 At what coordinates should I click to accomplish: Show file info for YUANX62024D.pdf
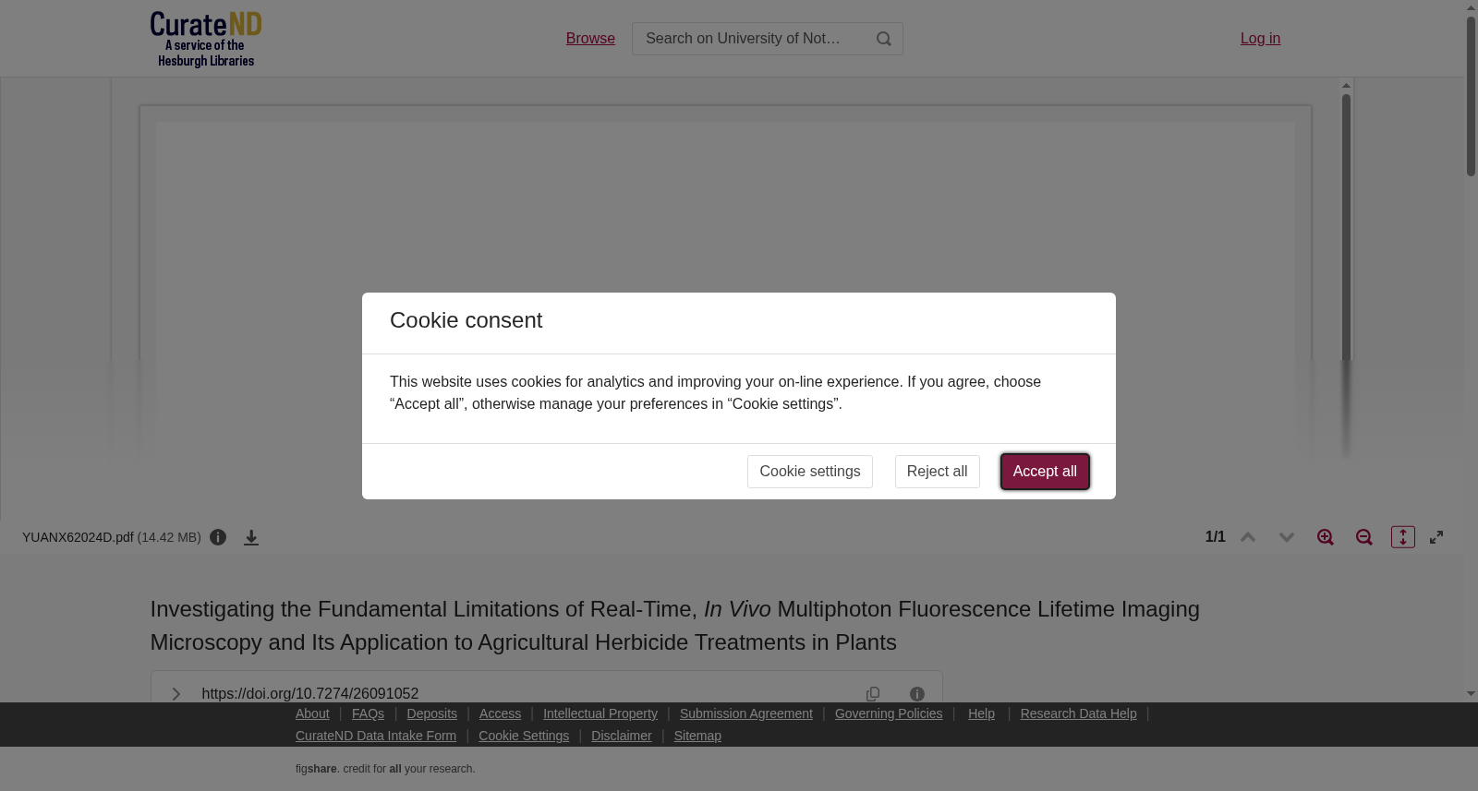218,537
